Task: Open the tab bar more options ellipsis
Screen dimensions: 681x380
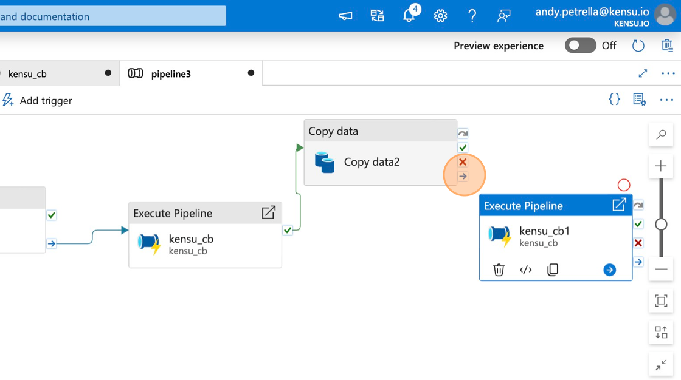Action: (668, 73)
